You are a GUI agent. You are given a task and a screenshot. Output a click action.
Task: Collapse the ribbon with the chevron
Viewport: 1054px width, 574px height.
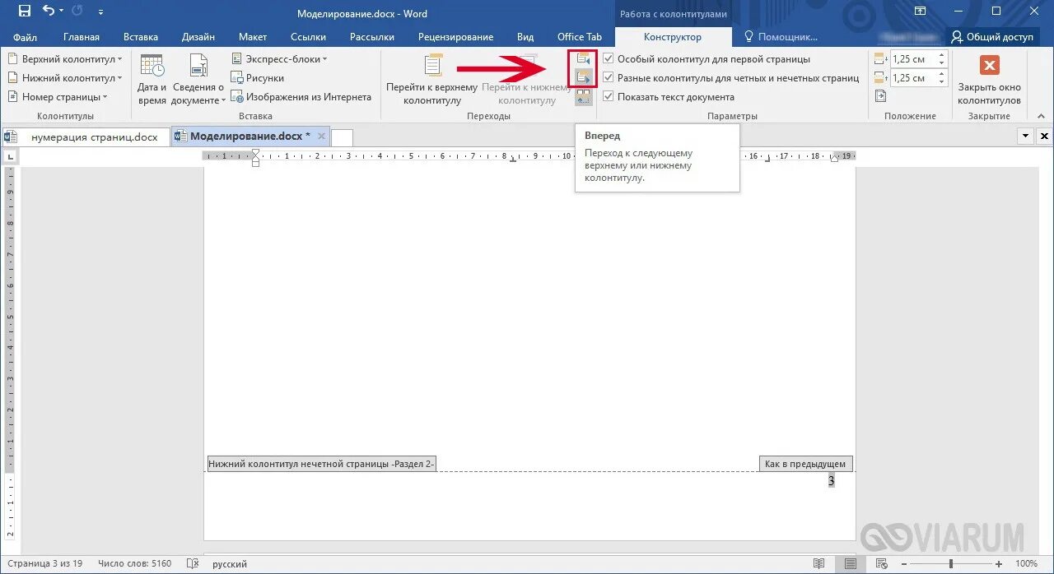[x=1041, y=116]
